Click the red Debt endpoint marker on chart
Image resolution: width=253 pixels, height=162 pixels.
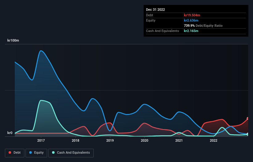[x=248, y=119]
